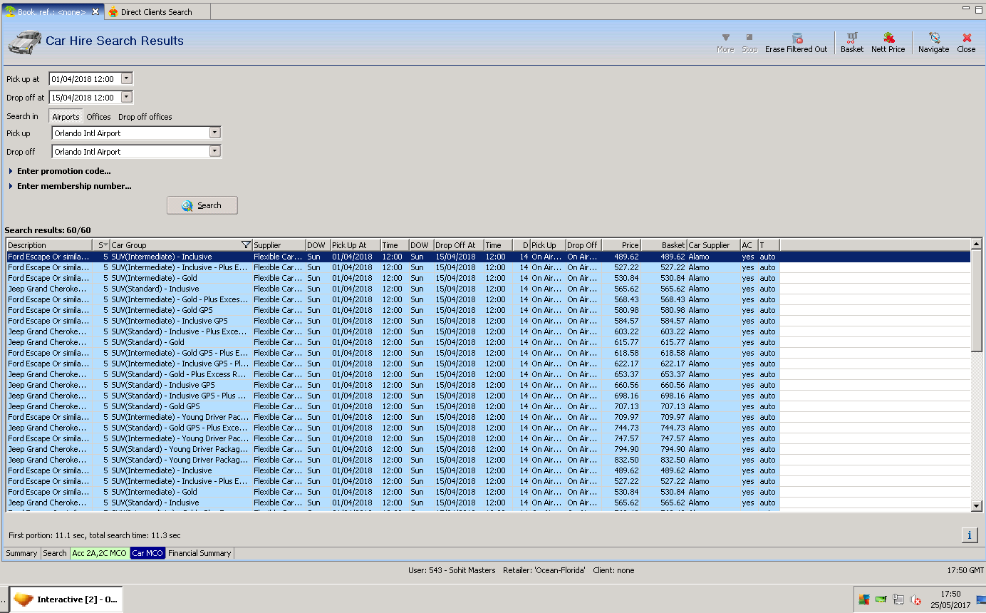Click the '17:50 GMT' status bar text
This screenshot has width=986, height=613.
coord(965,570)
